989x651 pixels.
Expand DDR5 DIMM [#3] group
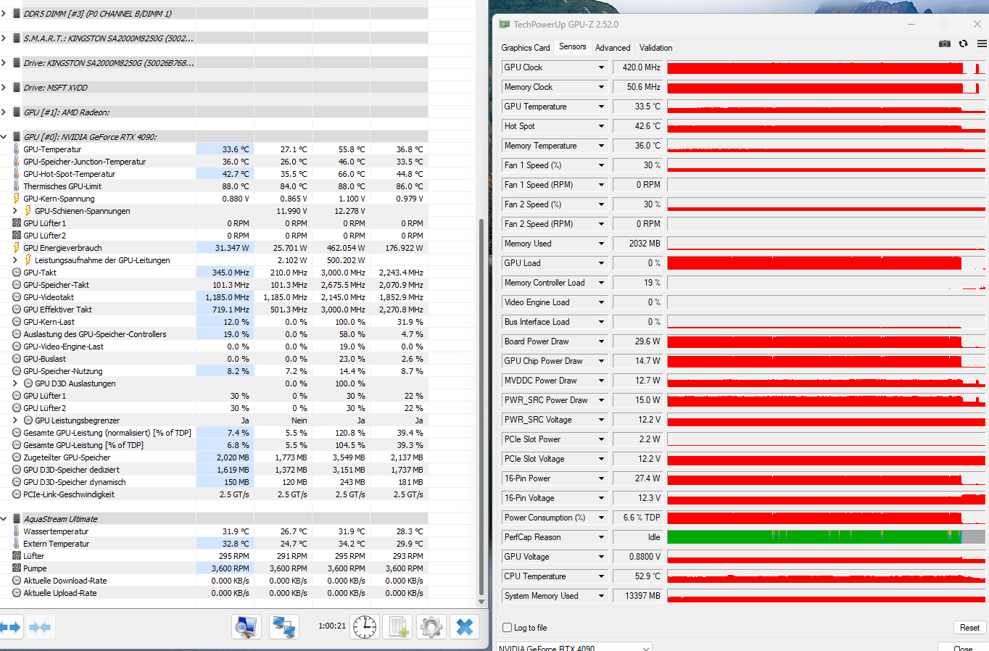tap(4, 13)
